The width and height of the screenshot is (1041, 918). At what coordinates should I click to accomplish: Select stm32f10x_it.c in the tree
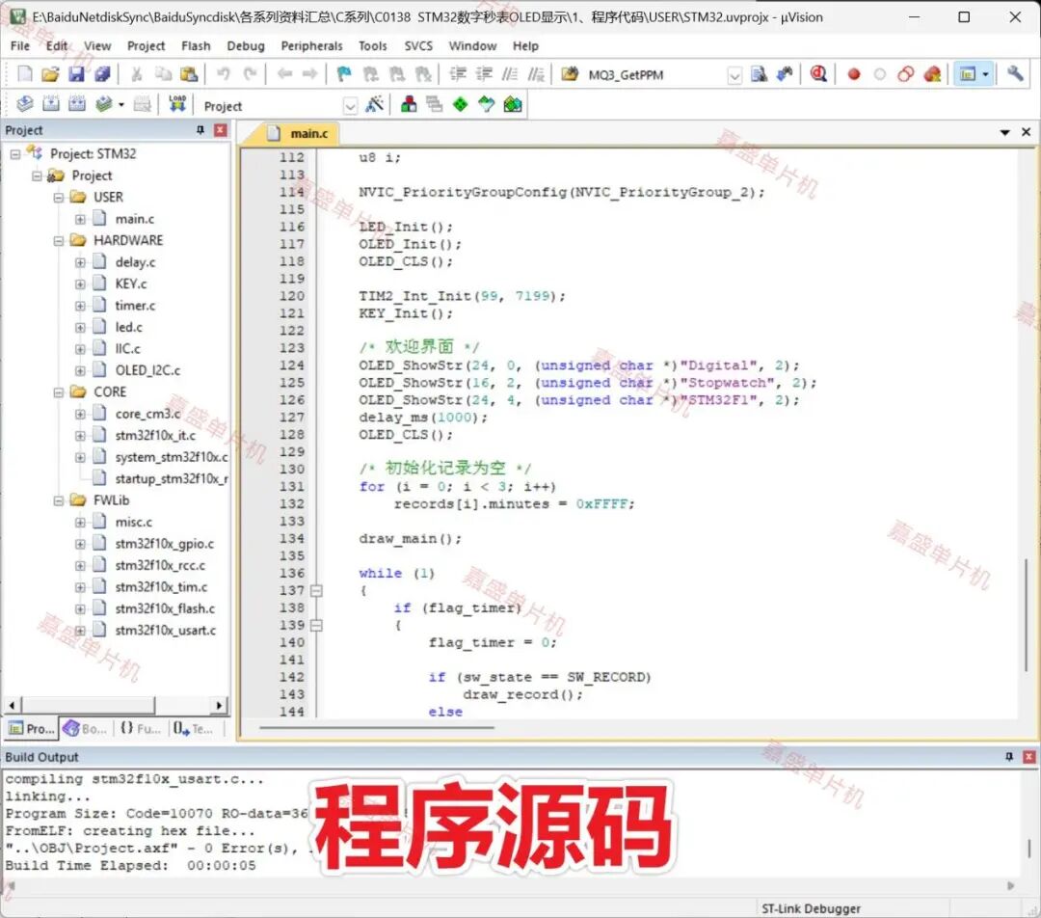coord(155,436)
